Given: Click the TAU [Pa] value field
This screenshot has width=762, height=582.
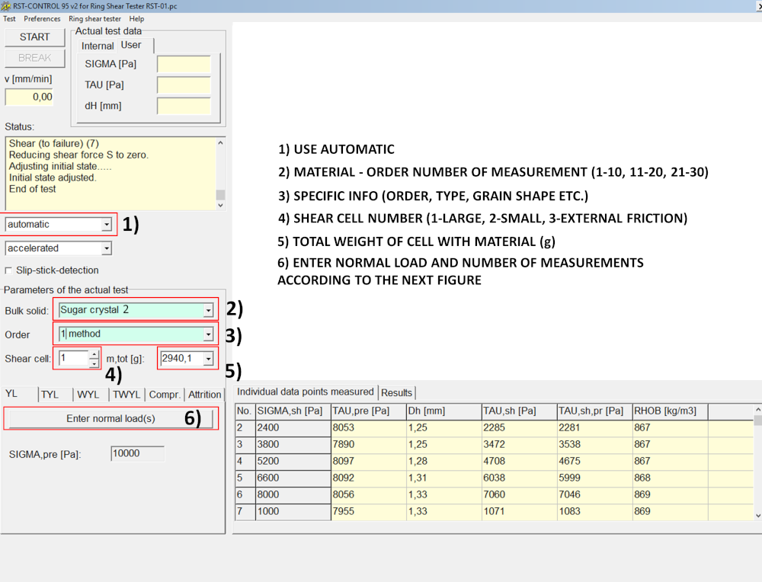Looking at the screenshot, I should point(184,85).
